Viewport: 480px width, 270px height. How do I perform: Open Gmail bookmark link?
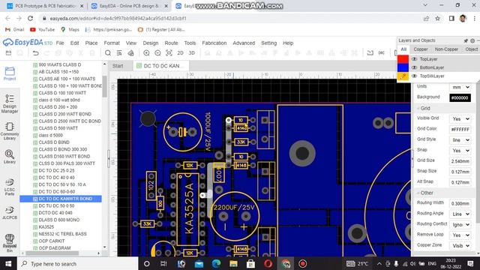(x=15, y=30)
